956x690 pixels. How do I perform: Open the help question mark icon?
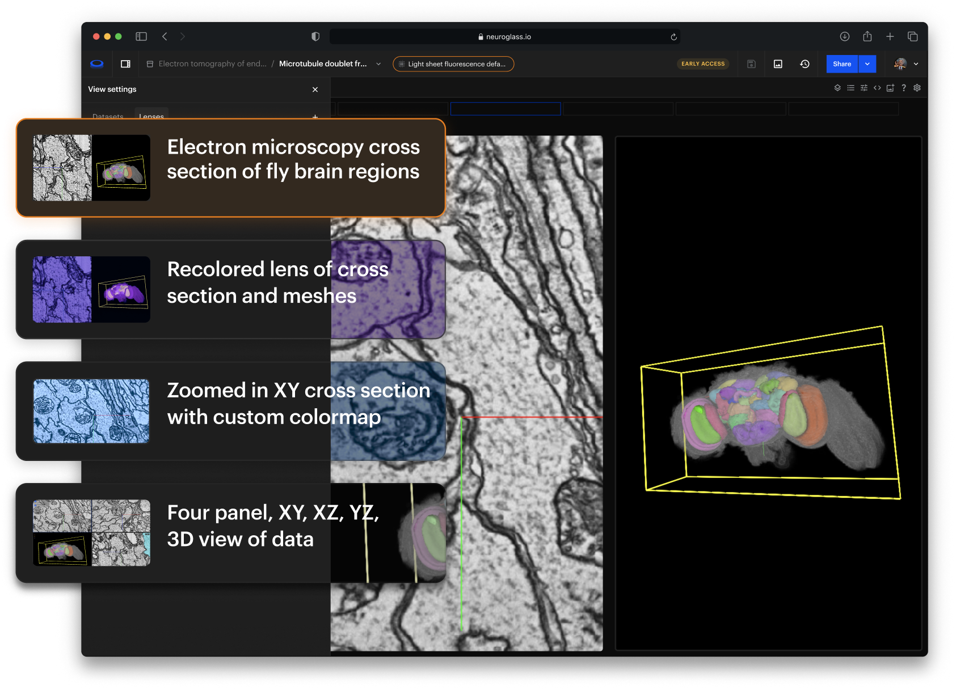904,88
